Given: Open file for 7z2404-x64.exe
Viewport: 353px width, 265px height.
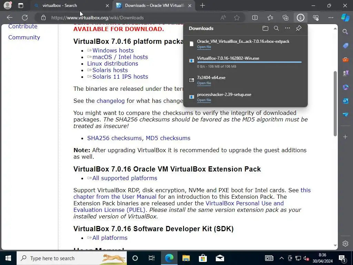Looking at the screenshot, I should tap(204, 83).
